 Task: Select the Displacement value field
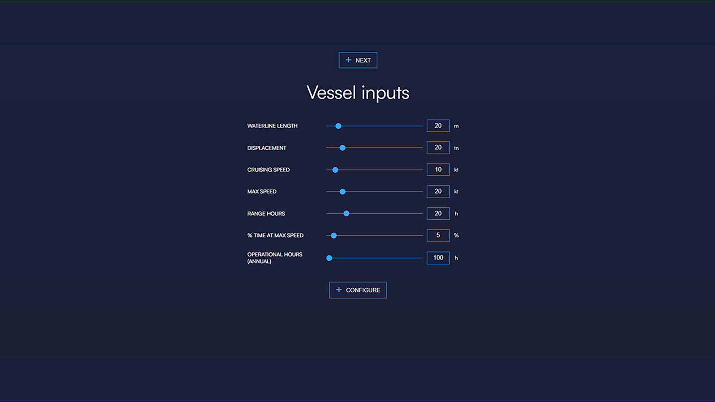coord(438,148)
